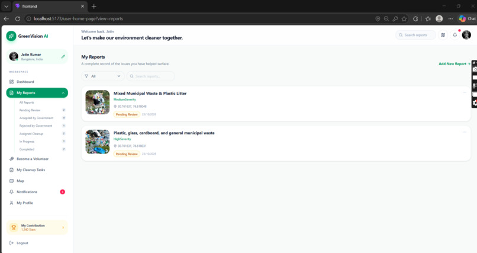Collapse the My Reports sidebar section

[63, 93]
